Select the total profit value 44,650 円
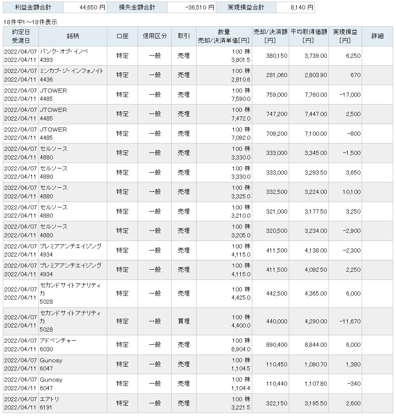Viewport: 396px width, 416px height. tap(92, 7)
